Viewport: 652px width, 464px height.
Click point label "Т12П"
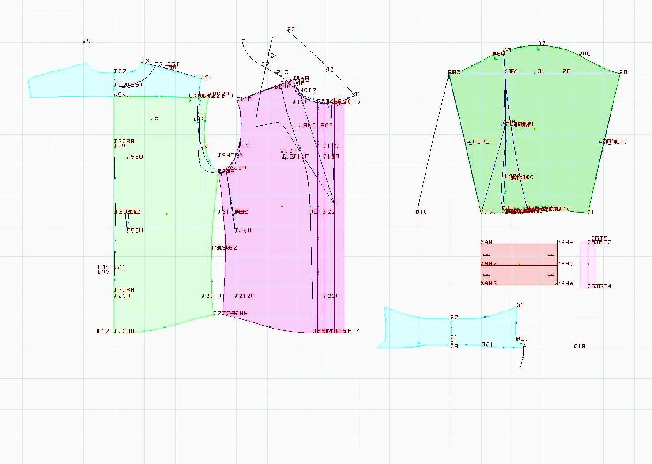pyautogui.click(x=289, y=151)
